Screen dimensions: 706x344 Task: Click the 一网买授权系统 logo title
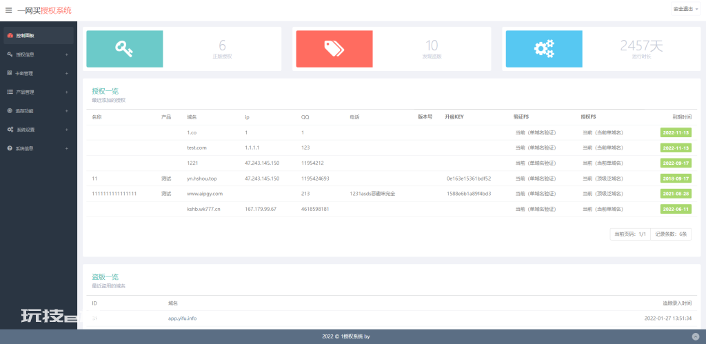click(x=44, y=10)
